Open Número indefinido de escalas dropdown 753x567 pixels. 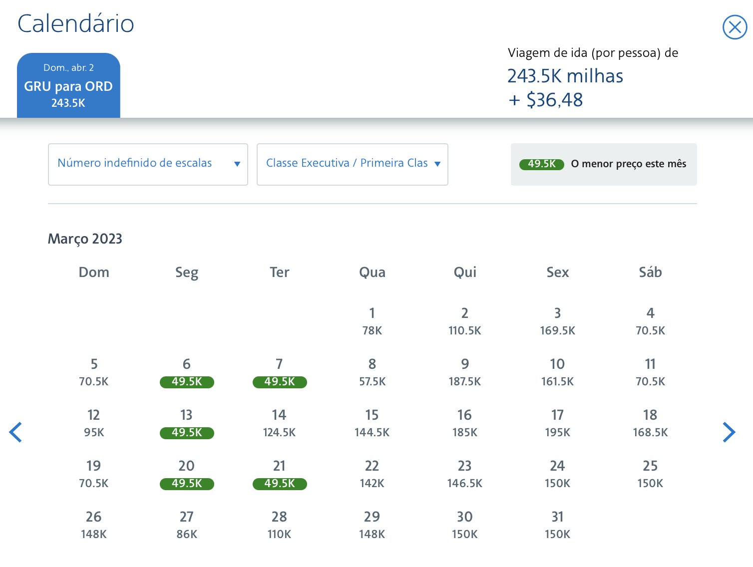coord(148,164)
